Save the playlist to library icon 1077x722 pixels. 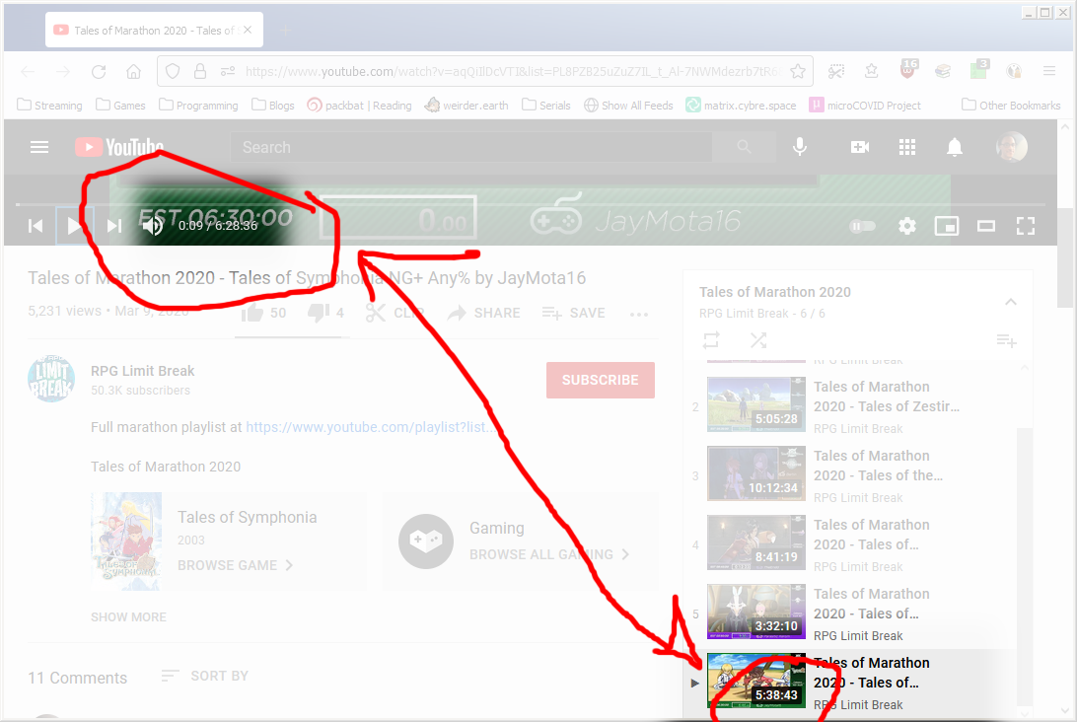click(1006, 340)
